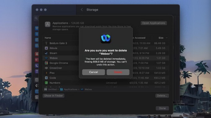Image resolution: width=211 pixels, height=118 pixels.
Task: Click the 1.02 GB size value
Action: click(161, 68)
